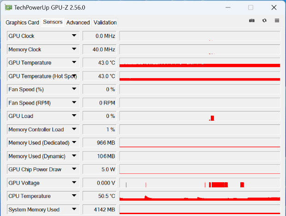This screenshot has width=286, height=216.
Task: Expand the GPU Temperature dropdown
Action: click(x=74, y=62)
